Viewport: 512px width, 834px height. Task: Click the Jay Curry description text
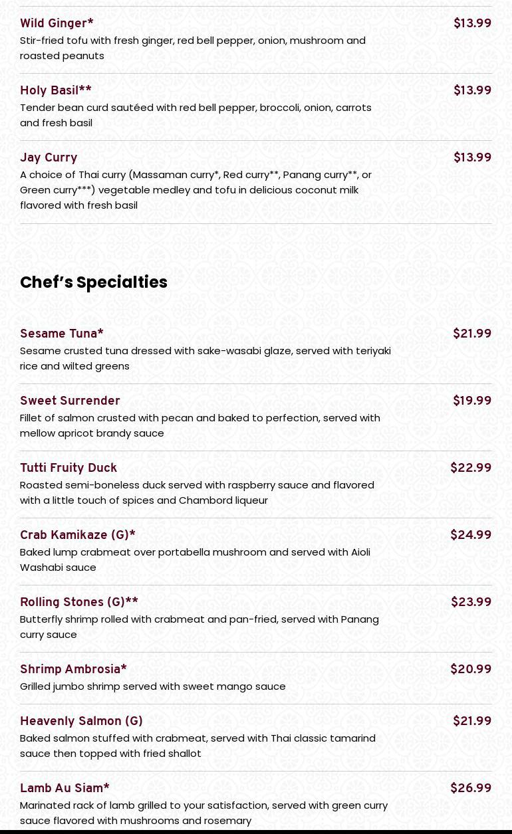195,190
